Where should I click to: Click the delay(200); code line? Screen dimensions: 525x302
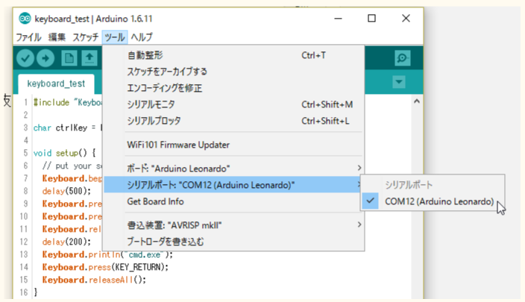pos(66,242)
